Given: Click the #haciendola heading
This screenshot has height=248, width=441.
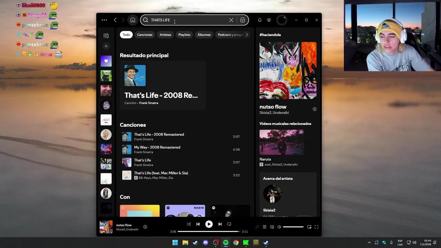Looking at the screenshot, I should pyautogui.click(x=270, y=35).
